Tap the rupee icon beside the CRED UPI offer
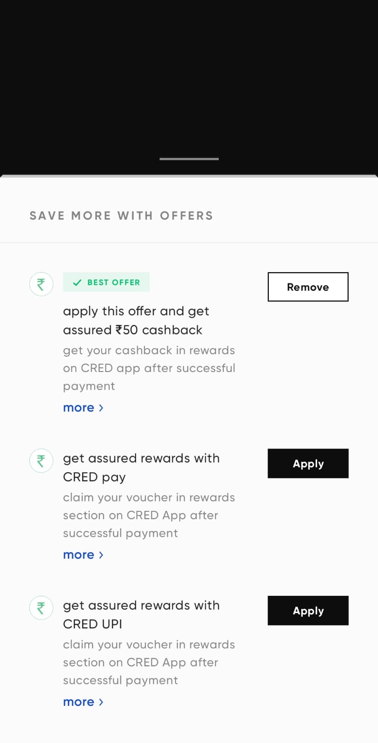 41,608
